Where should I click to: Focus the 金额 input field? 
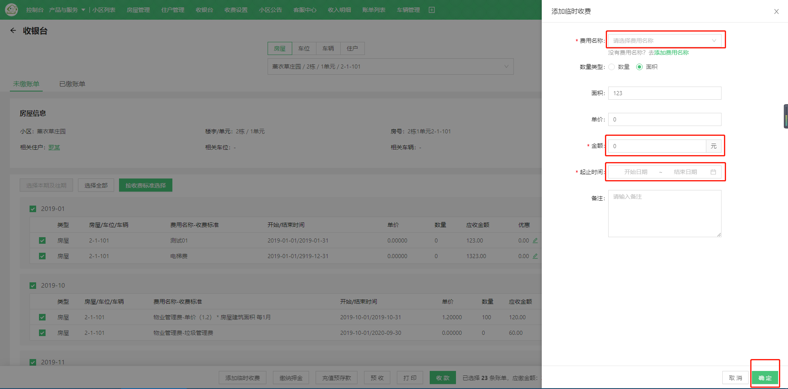pyautogui.click(x=657, y=146)
